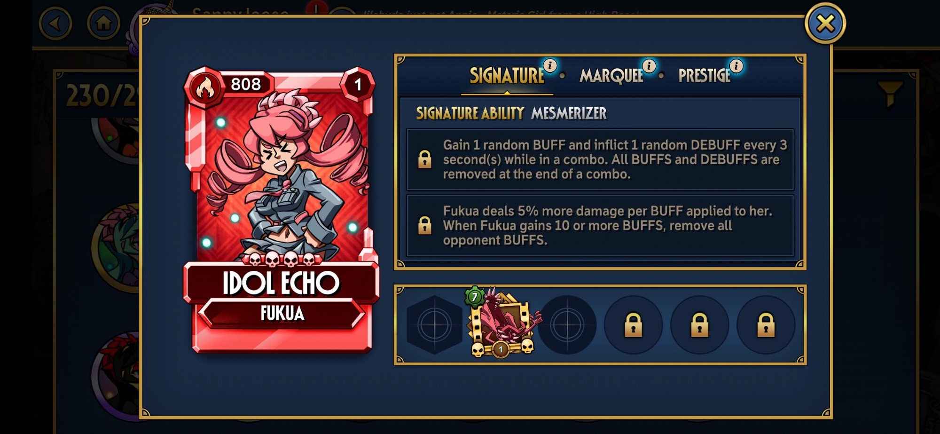Viewport: 940px width, 434px height.
Task: Switch to the Marquee tab
Action: (611, 76)
